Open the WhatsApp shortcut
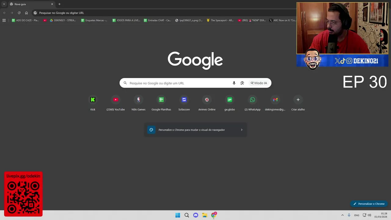The height and width of the screenshot is (220, 391). click(x=252, y=103)
